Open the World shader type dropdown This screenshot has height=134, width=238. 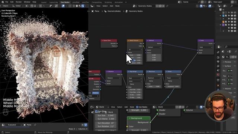[x=102, y=107]
